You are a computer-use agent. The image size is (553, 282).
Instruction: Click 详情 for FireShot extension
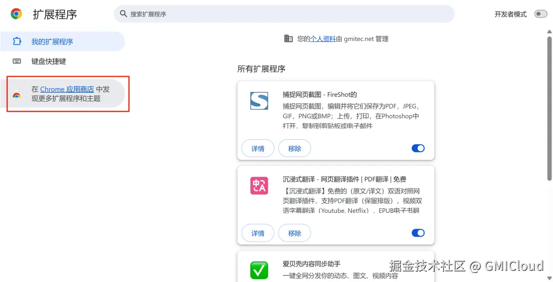click(258, 148)
